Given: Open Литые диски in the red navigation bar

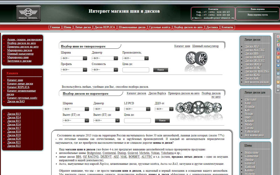Looking at the screenshot, I should (83, 27).
